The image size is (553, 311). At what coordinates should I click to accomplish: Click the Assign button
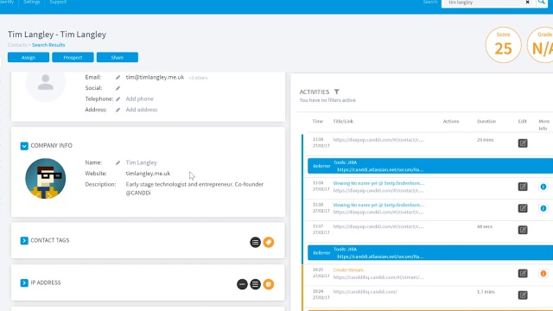[x=29, y=58]
